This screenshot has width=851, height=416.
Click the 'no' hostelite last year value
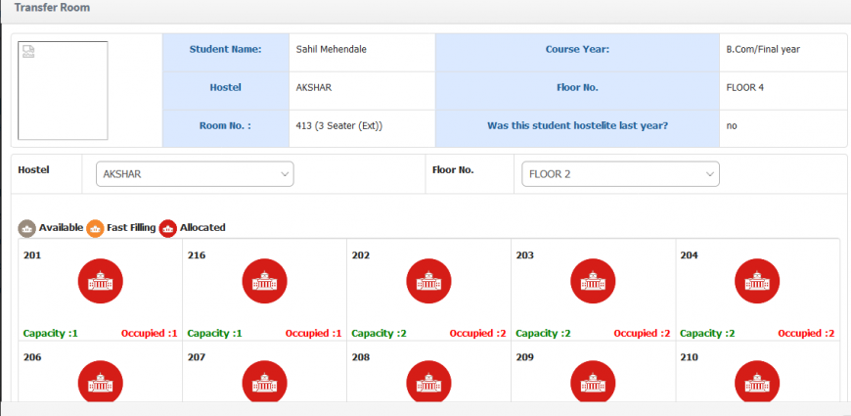(732, 126)
